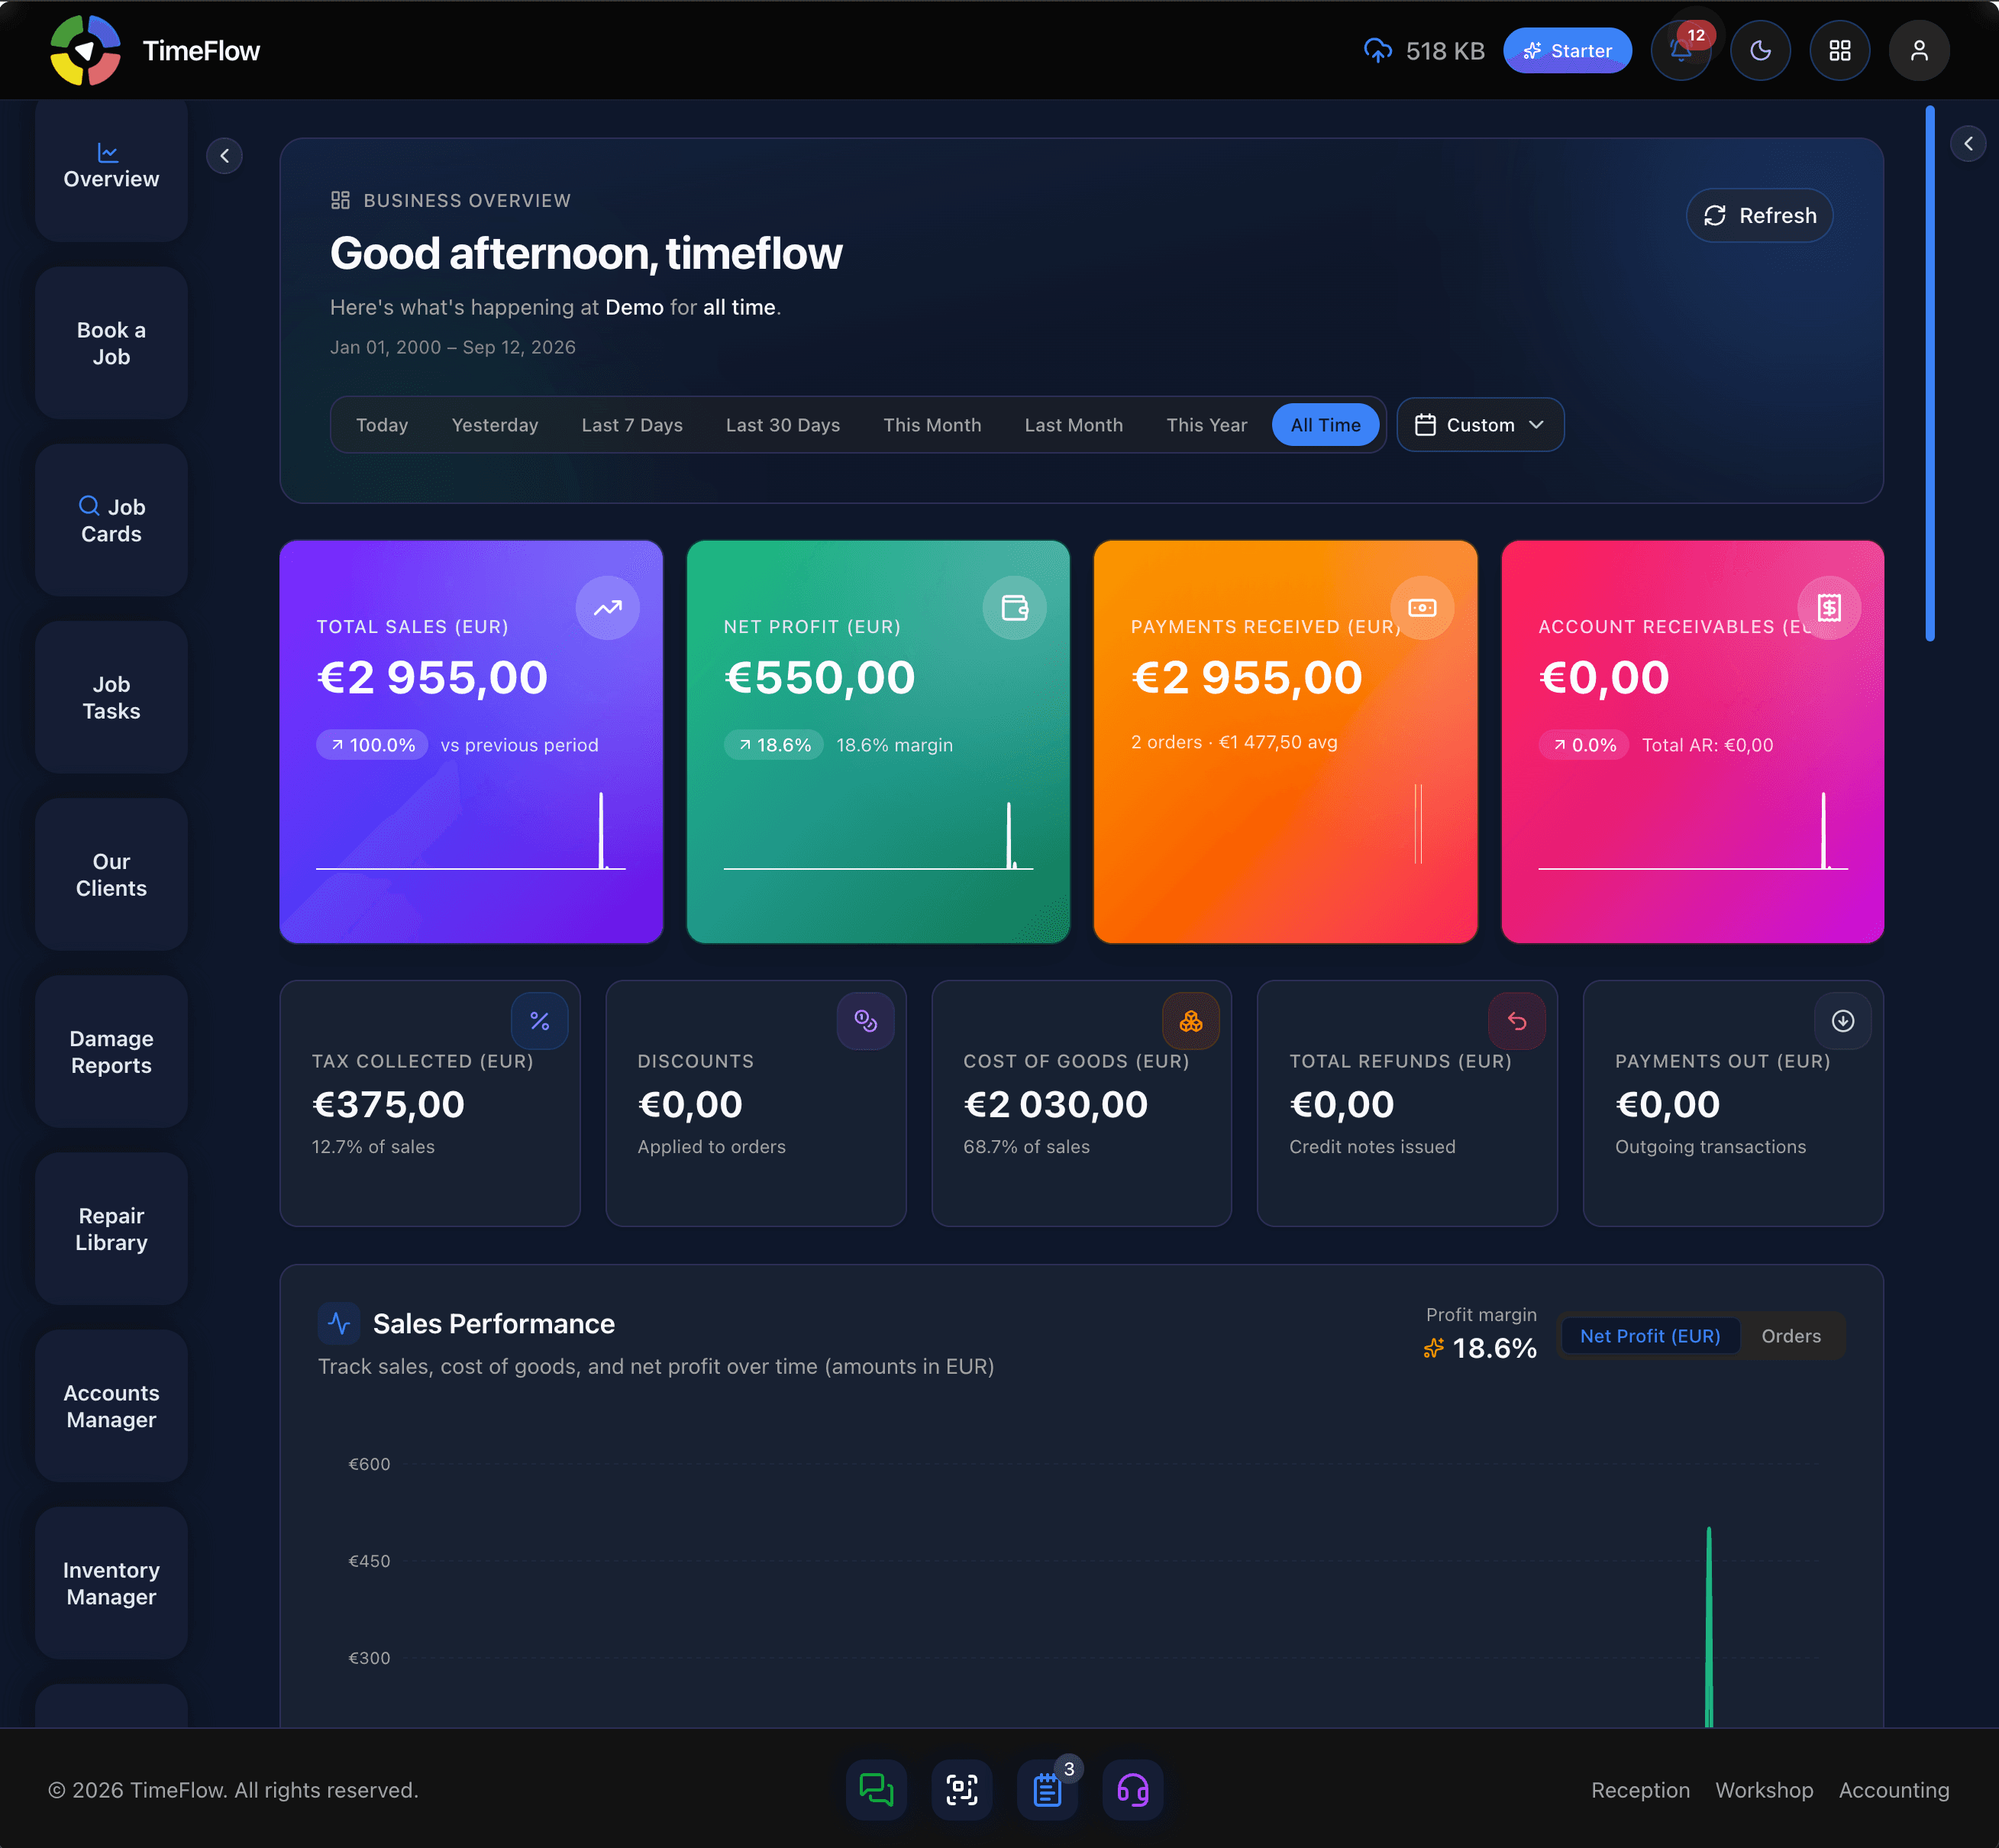The height and width of the screenshot is (1848, 1999).
Task: Select the All Time filter
Action: click(x=1325, y=425)
